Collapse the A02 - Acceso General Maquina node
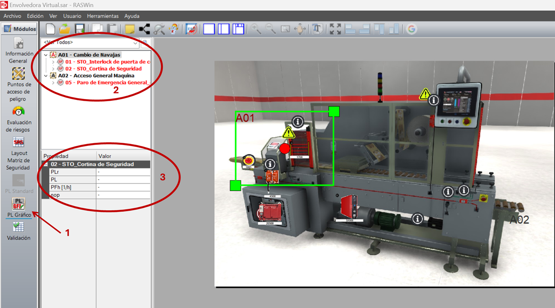555x308 pixels. tap(46, 76)
